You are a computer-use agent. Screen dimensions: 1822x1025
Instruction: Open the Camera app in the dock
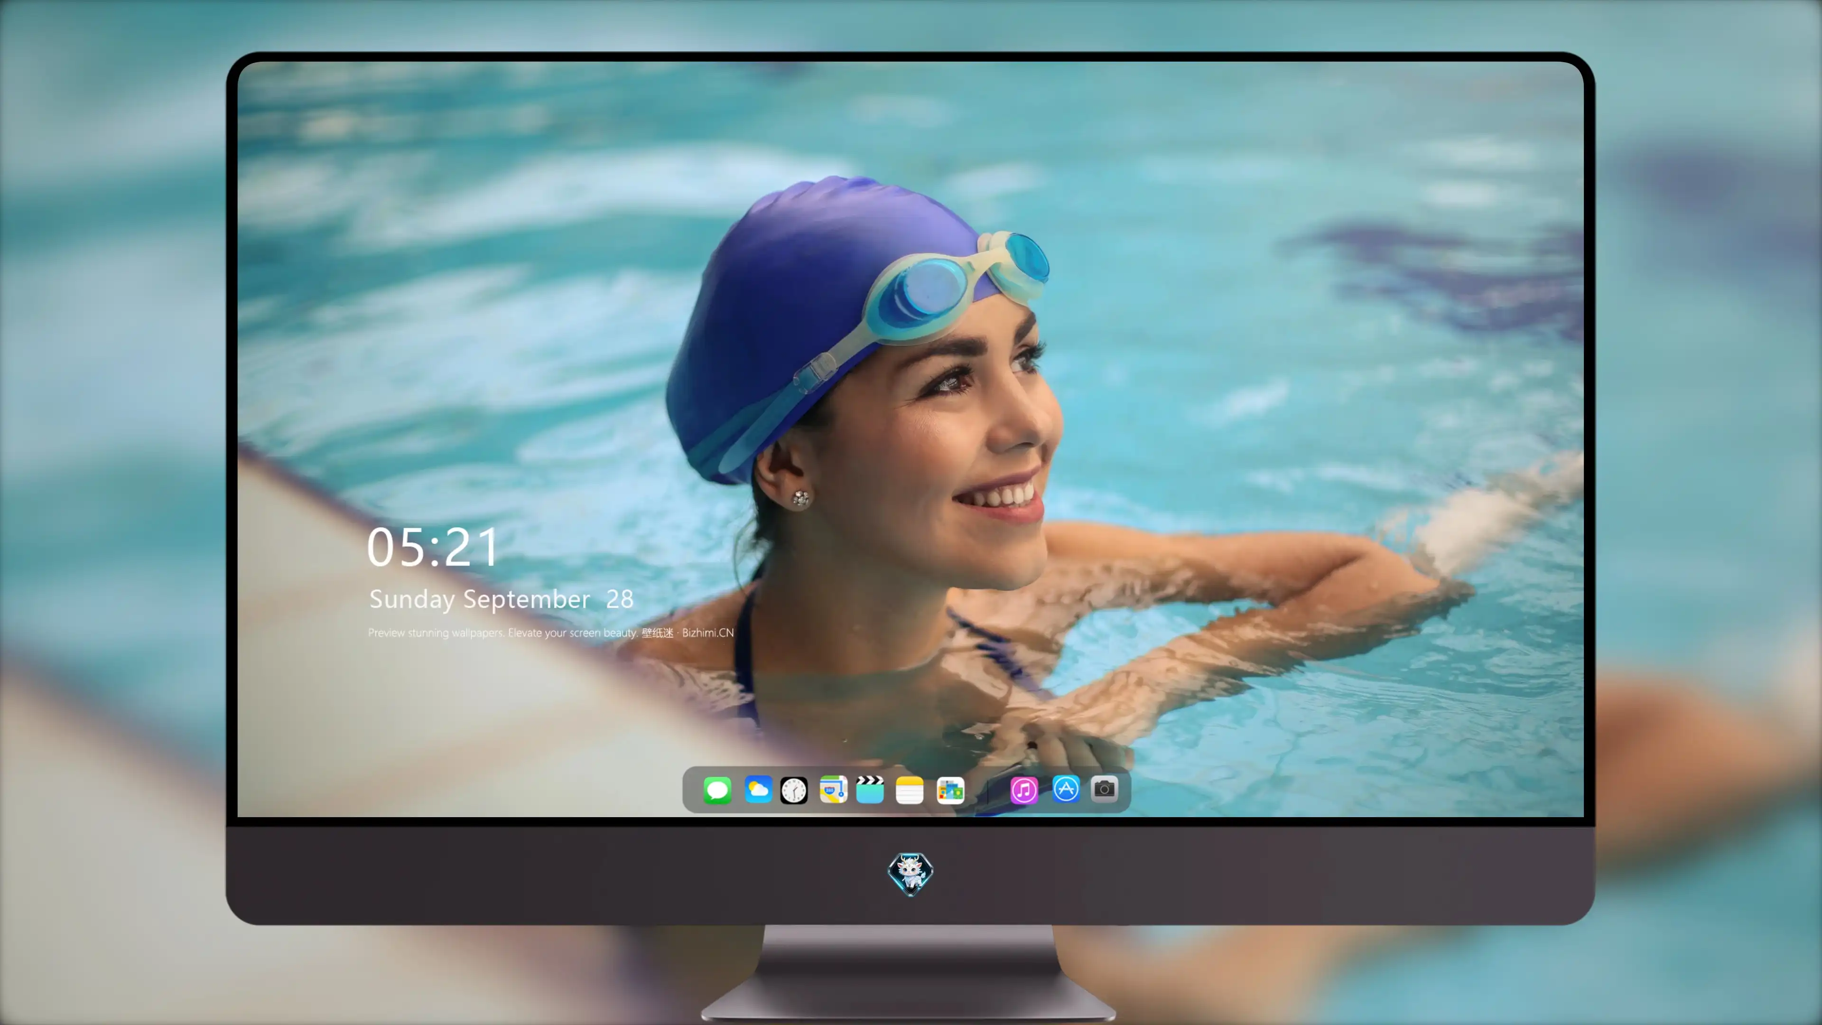(x=1104, y=789)
